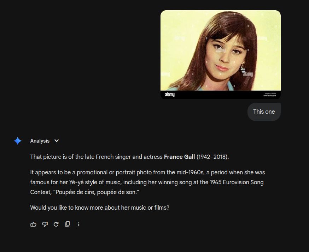Click the "Poupée de cire, poupée de son" song title
Screen dimensions: 309x252
pos(96,192)
